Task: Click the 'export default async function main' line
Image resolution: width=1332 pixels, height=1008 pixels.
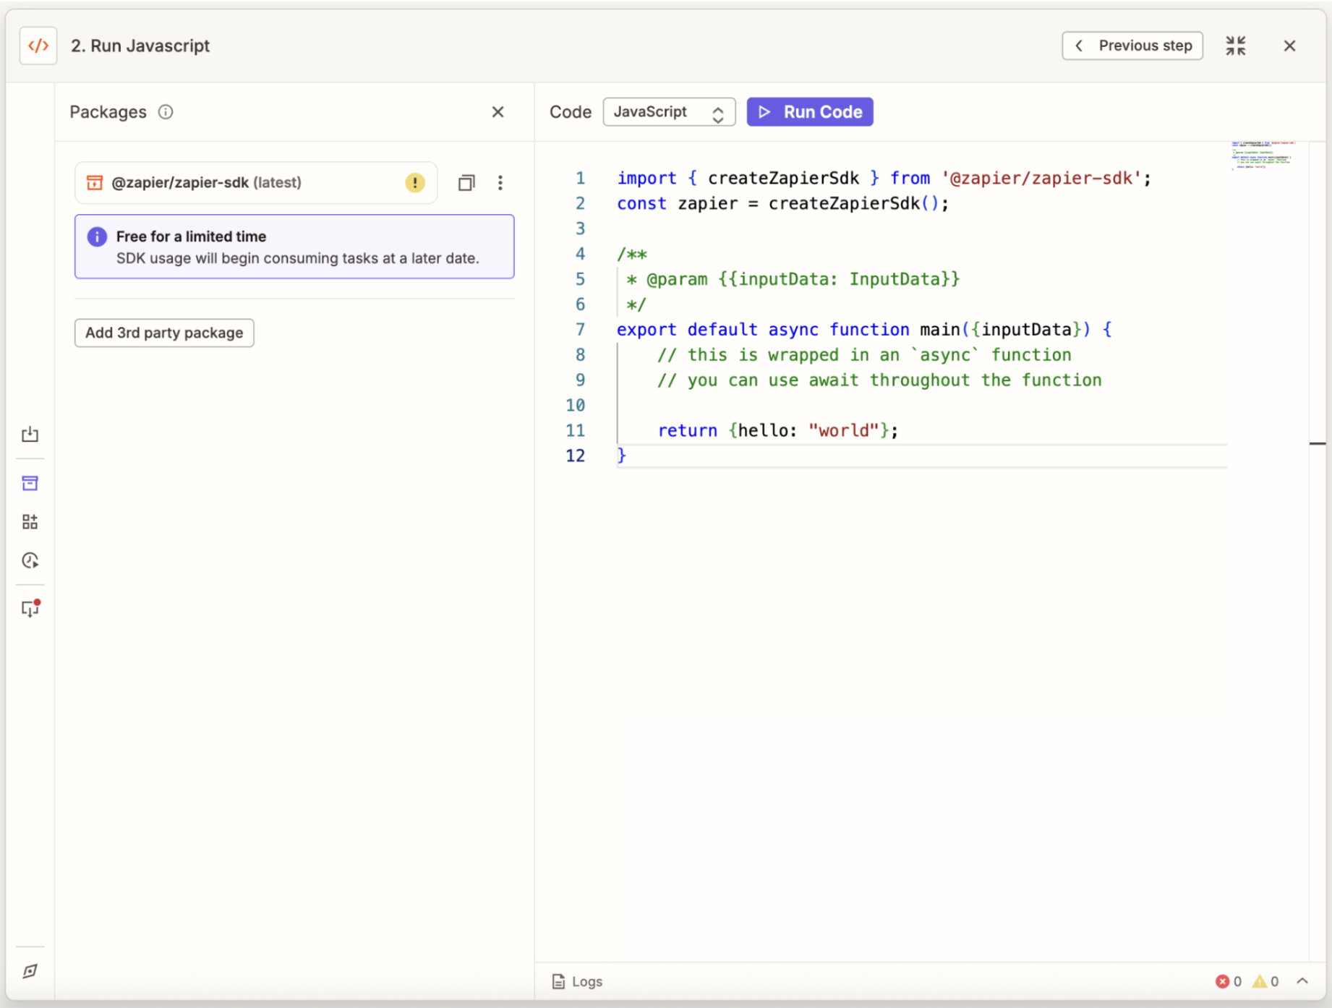Action: 864,330
